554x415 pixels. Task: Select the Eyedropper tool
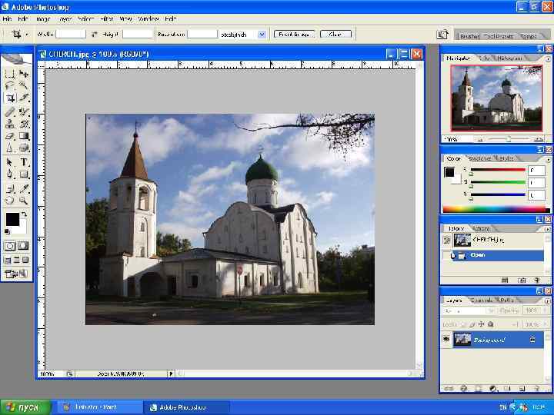(x=24, y=189)
